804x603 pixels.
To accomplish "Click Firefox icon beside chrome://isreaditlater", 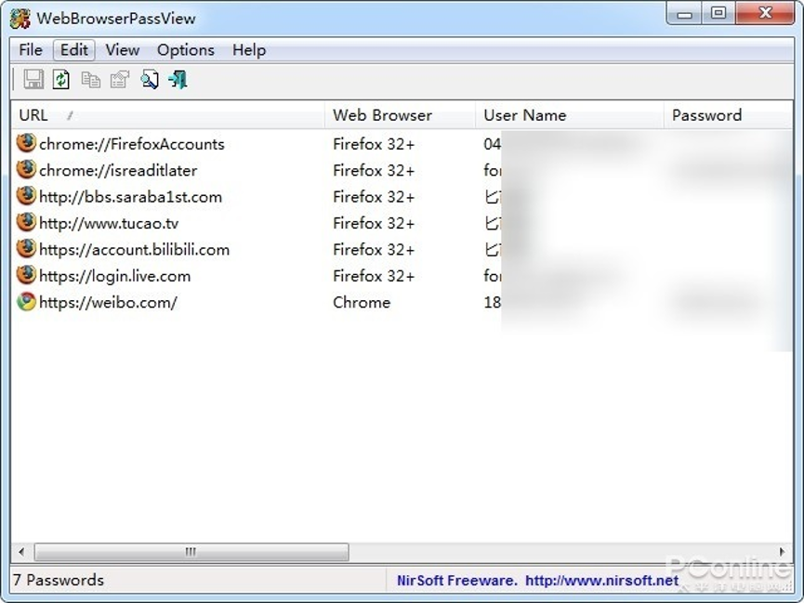I will 26,169.
